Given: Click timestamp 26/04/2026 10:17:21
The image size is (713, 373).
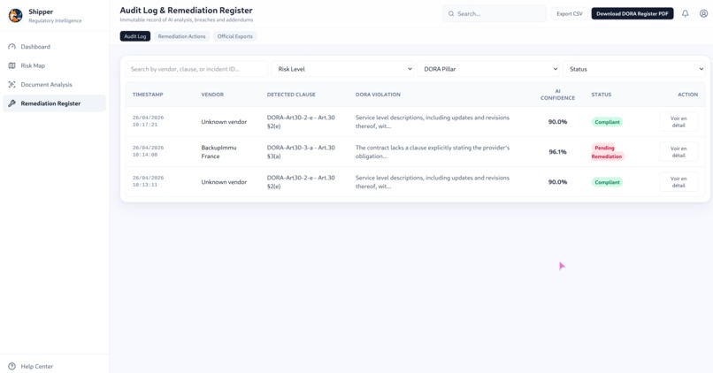Looking at the screenshot, I should (148, 121).
